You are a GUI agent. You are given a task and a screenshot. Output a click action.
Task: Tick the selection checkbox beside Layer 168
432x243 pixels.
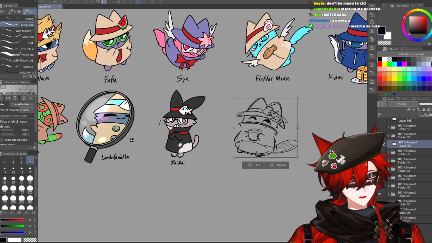(x=384, y=119)
